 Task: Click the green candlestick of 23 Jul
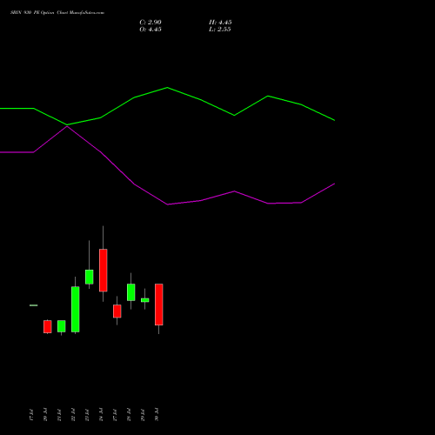coord(90,277)
